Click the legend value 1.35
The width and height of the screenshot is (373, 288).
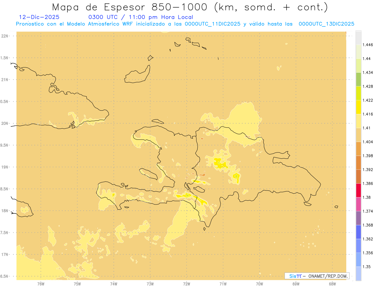[366, 267]
